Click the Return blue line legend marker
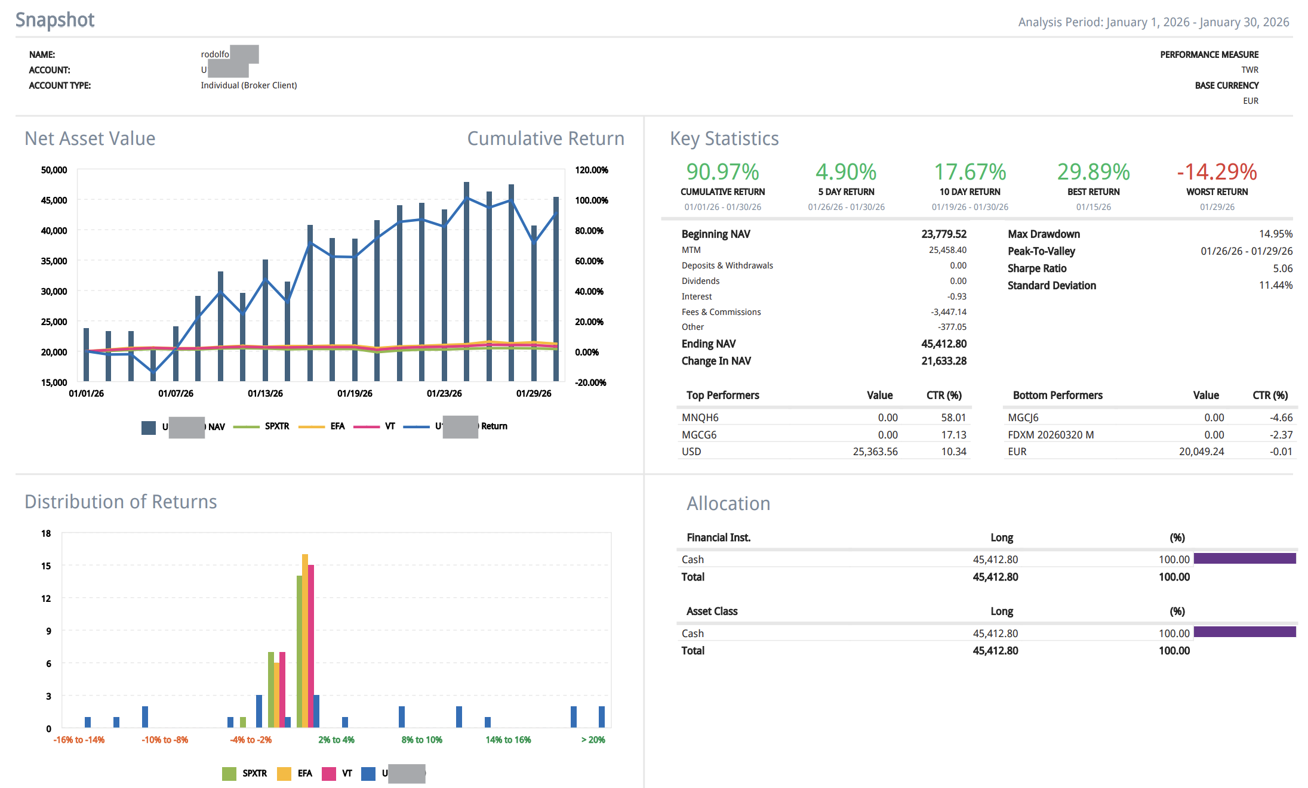 (x=416, y=427)
